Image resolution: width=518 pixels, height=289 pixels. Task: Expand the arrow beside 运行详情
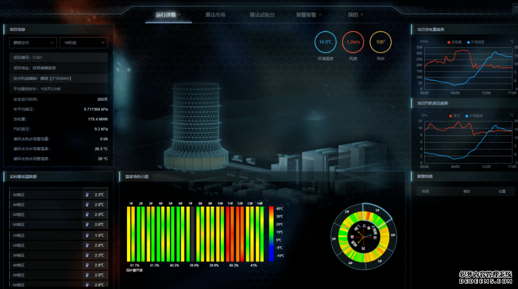pos(180,15)
